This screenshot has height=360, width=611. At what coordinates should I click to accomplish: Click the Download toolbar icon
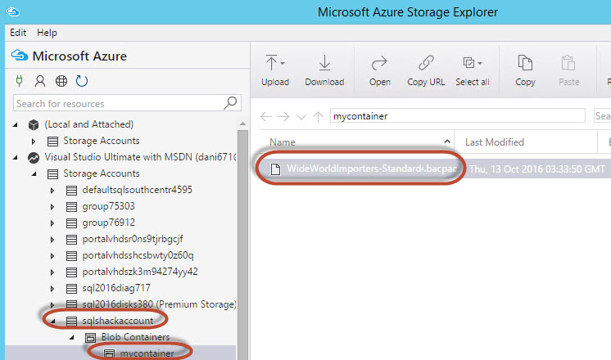coord(324,63)
